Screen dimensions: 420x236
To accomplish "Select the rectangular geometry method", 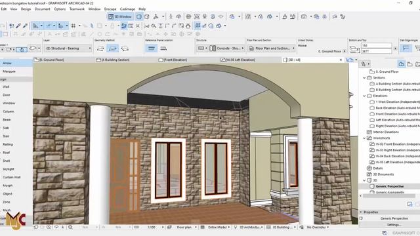I will pyautogui.click(x=112, y=49).
